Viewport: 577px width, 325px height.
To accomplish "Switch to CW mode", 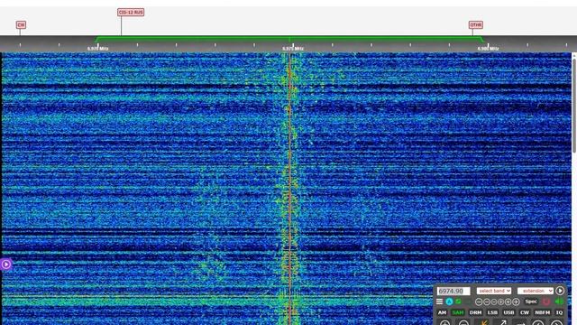I will pyautogui.click(x=525, y=312).
